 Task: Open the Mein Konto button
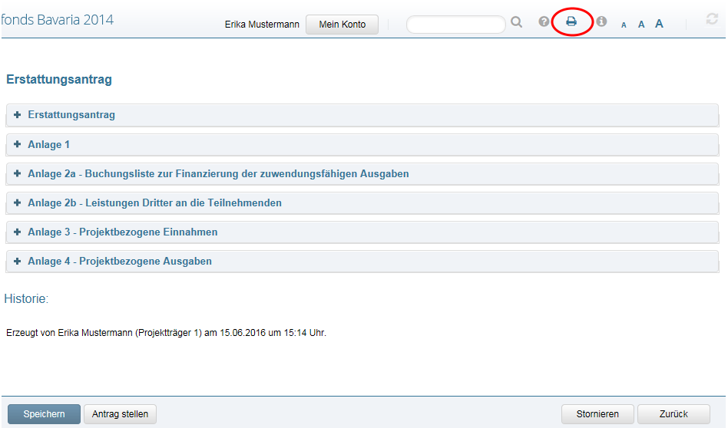click(342, 25)
